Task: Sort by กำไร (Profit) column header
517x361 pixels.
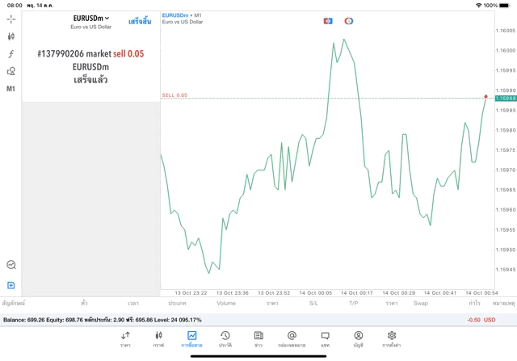Action: tap(474, 304)
